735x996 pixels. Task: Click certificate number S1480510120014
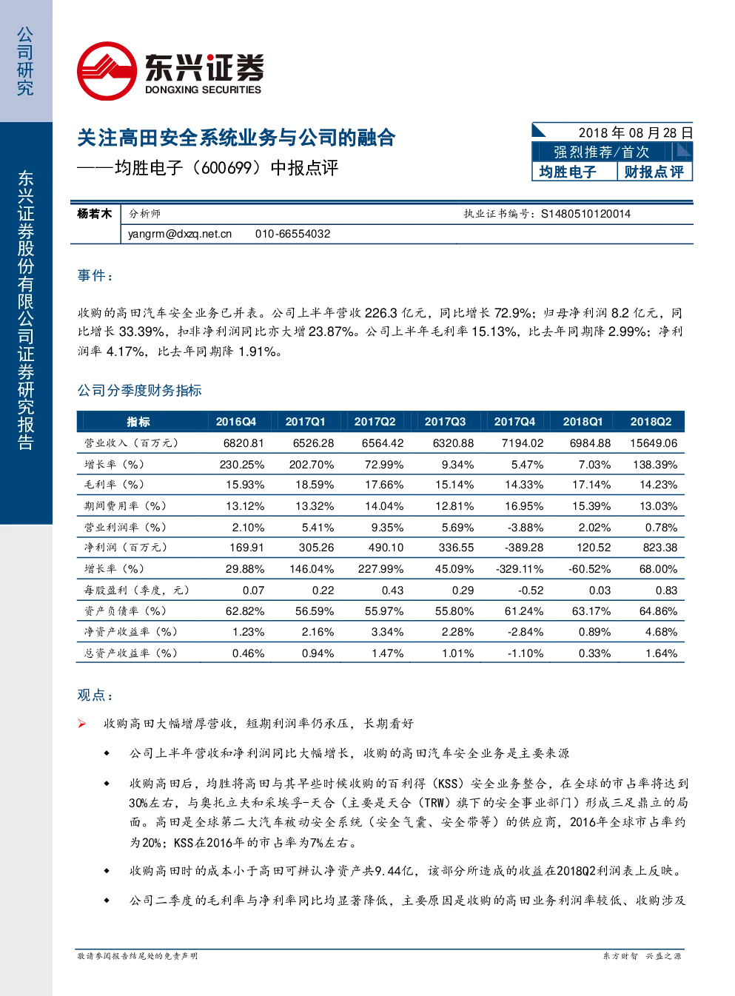[x=585, y=214]
